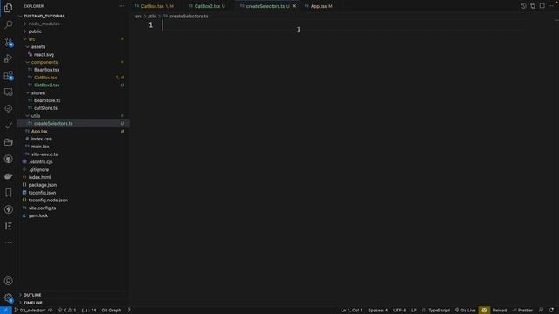
Task: Switch to App.tsx editor tab
Action: (x=319, y=6)
